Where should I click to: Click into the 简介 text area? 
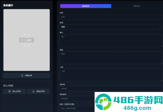(111, 40)
